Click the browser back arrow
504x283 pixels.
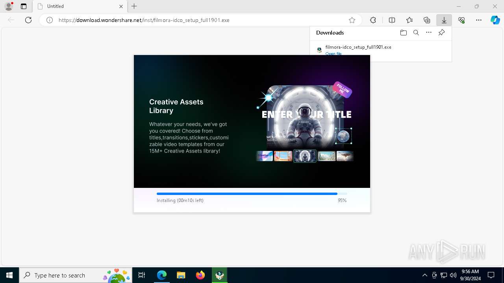pos(11,20)
